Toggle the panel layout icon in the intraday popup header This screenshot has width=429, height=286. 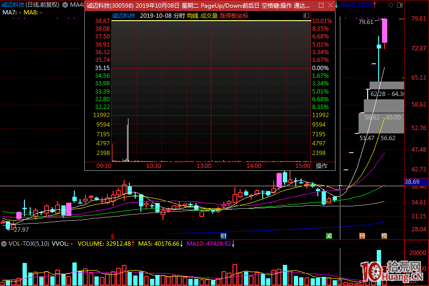click(306, 16)
